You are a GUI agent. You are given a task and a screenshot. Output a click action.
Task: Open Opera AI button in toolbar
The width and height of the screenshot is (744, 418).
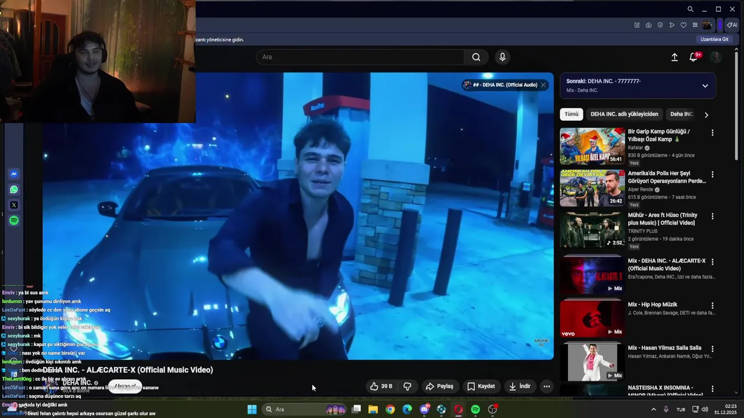(x=732, y=25)
